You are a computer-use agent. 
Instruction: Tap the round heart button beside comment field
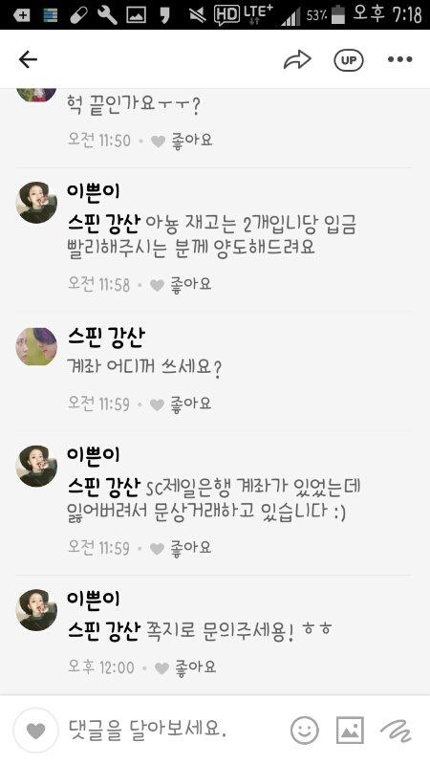tap(35, 731)
